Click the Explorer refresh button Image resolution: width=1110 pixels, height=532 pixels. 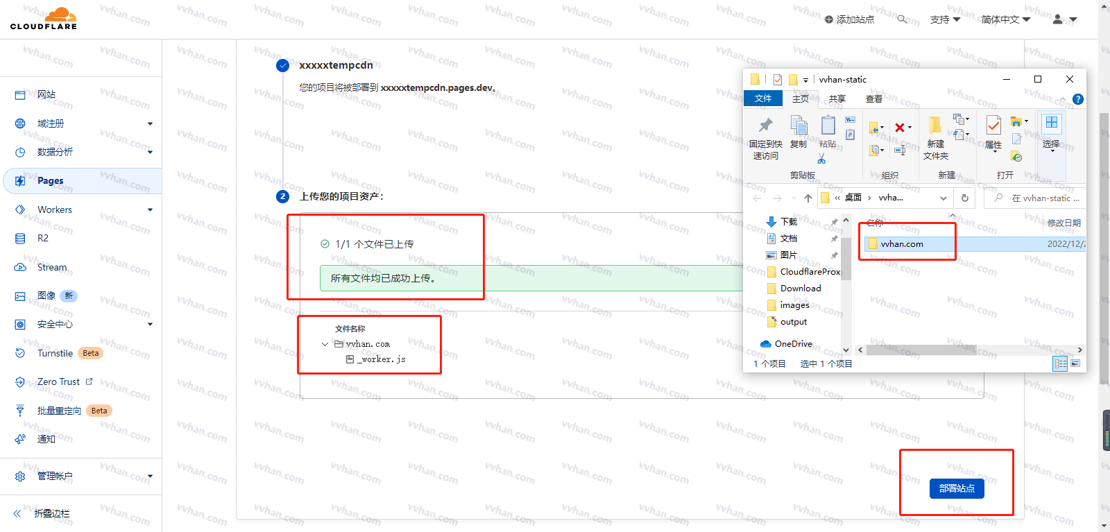[x=964, y=198]
